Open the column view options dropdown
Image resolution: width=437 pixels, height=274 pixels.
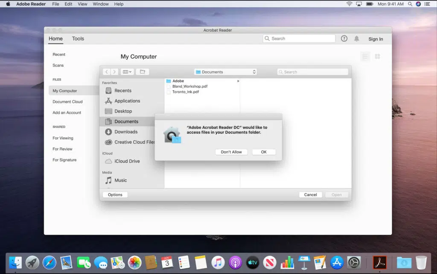(127, 72)
